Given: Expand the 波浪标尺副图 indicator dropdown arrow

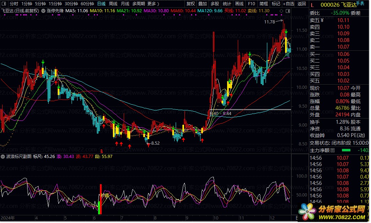Looking at the screenshot, I should [3, 157].
